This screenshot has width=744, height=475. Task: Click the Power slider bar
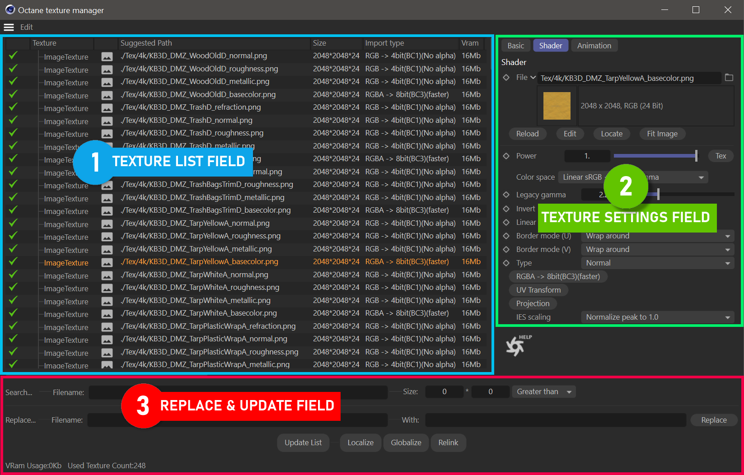pyautogui.click(x=655, y=156)
